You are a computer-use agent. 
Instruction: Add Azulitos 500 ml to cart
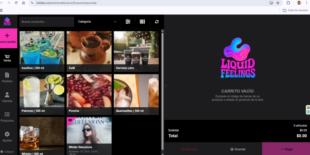pyautogui.click(x=42, y=51)
